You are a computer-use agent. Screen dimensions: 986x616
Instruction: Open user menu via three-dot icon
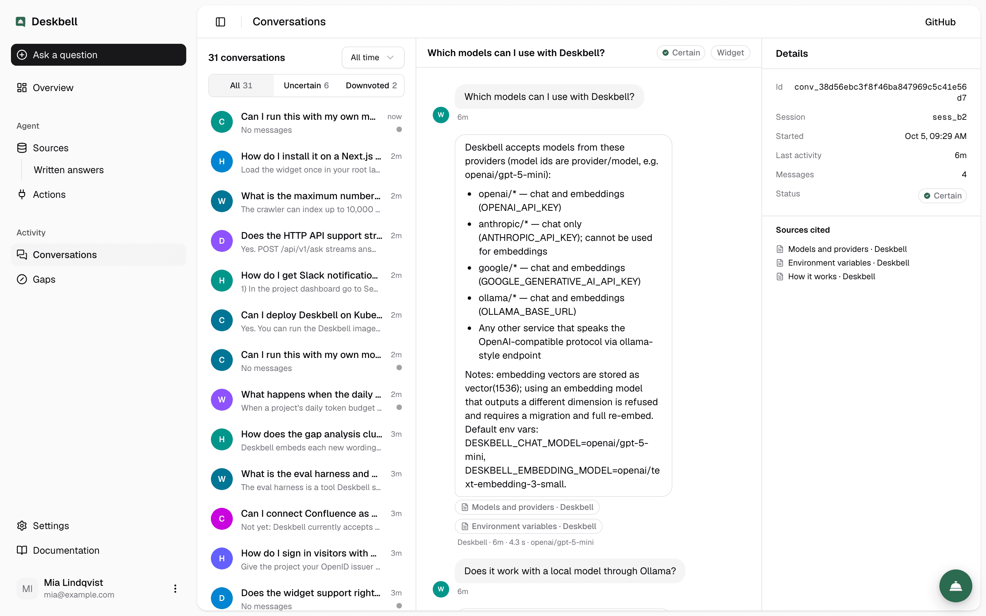[175, 588]
